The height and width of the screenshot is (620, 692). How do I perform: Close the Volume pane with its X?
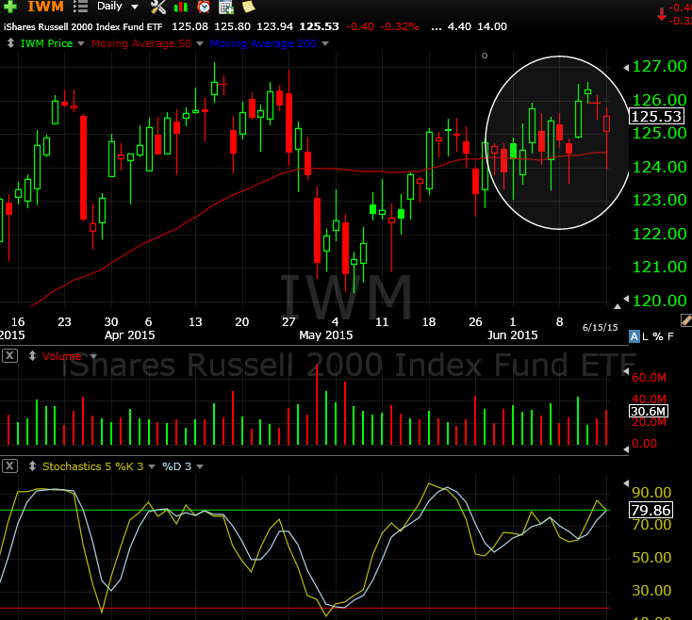9,355
